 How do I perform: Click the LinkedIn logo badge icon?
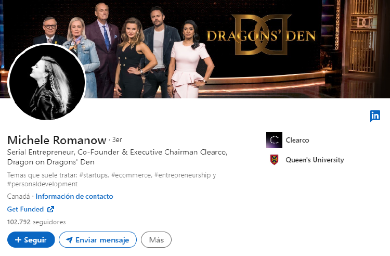point(375,116)
